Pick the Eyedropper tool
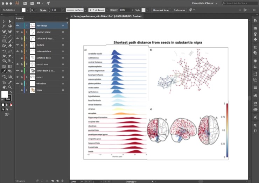Viewport: 259px width, 183px height. 4,71
